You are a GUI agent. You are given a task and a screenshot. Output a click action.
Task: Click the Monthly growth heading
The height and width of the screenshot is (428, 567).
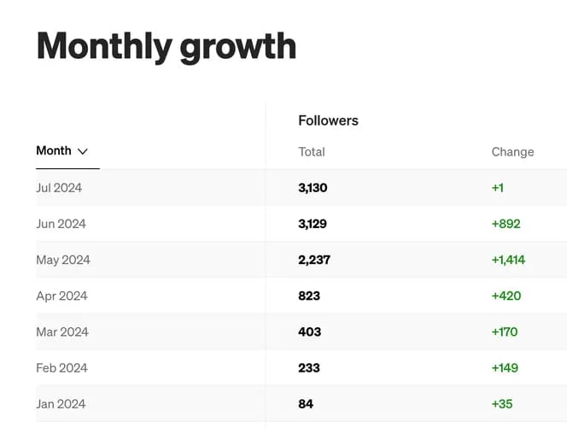[167, 45]
